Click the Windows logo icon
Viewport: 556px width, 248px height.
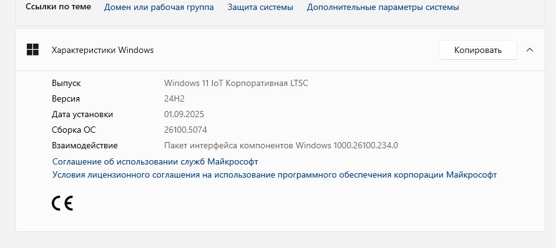[32, 50]
